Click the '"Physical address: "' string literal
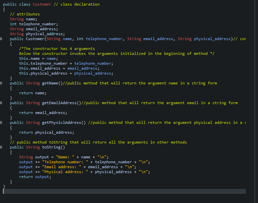 pos(65,172)
